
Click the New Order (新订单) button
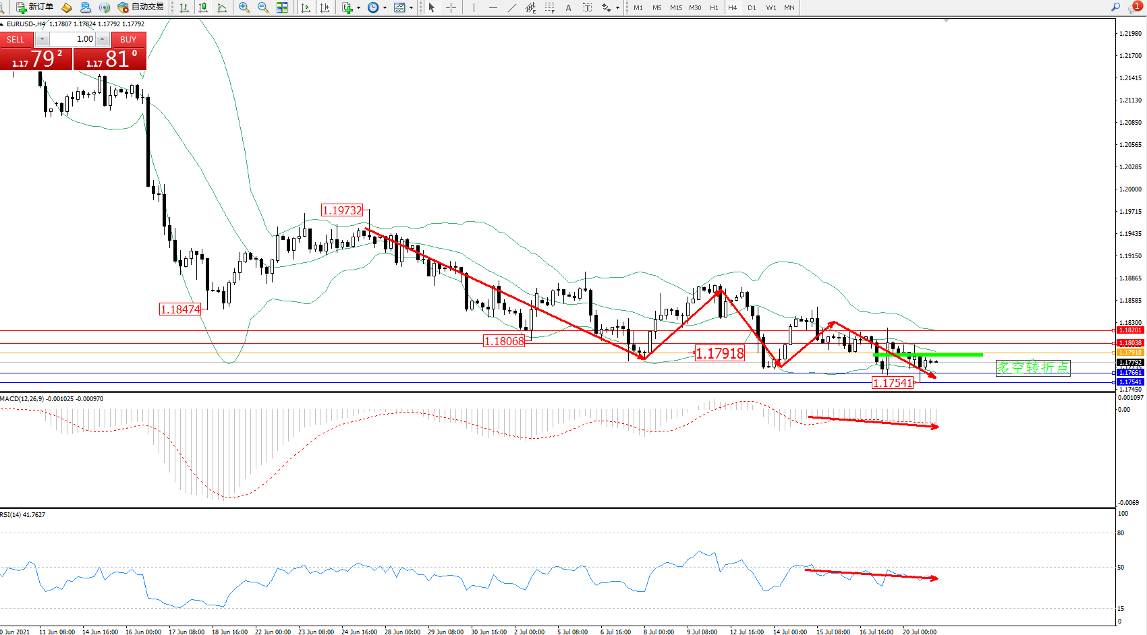(34, 7)
